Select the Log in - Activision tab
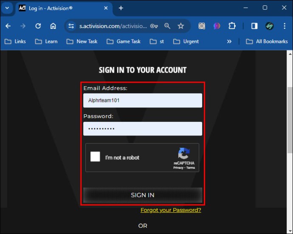Screen dimensions: 293x234 [x=64, y=8]
